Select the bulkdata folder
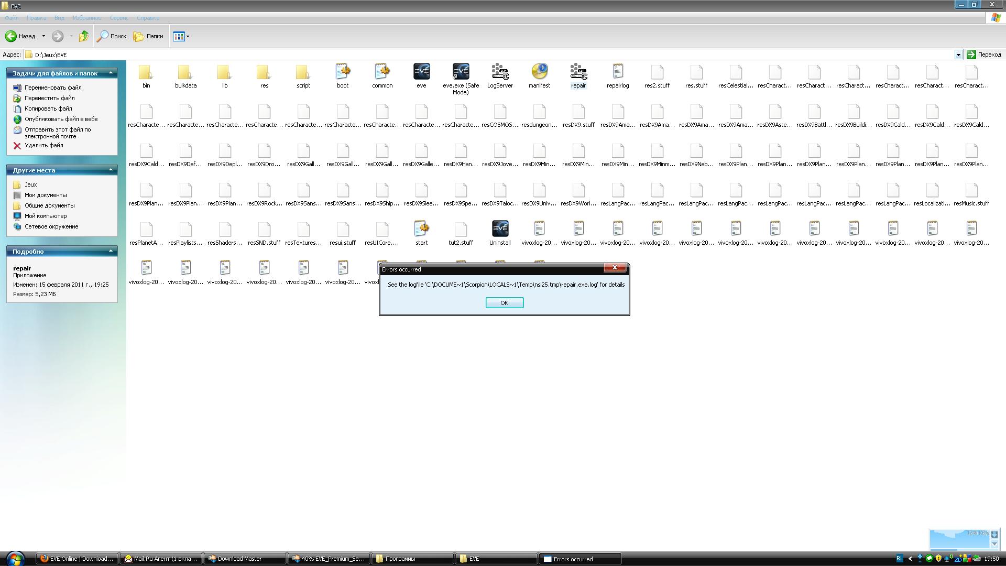Screen dimensions: 1006x566 (185, 72)
